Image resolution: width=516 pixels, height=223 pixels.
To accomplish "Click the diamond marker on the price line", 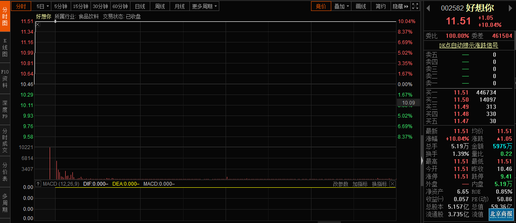I will pos(55,21).
